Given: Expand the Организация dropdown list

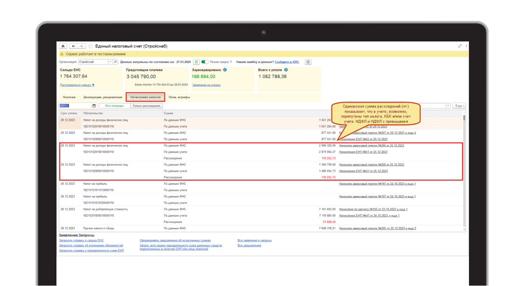Looking at the screenshot, I should [x=110, y=62].
